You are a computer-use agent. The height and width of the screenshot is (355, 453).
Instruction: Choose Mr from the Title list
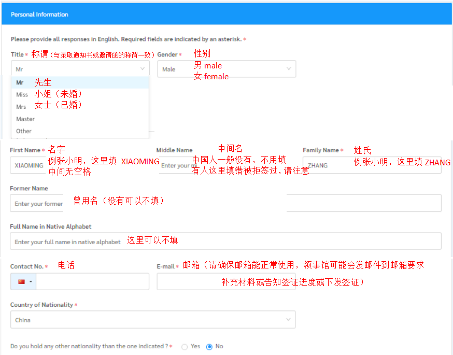[20, 82]
